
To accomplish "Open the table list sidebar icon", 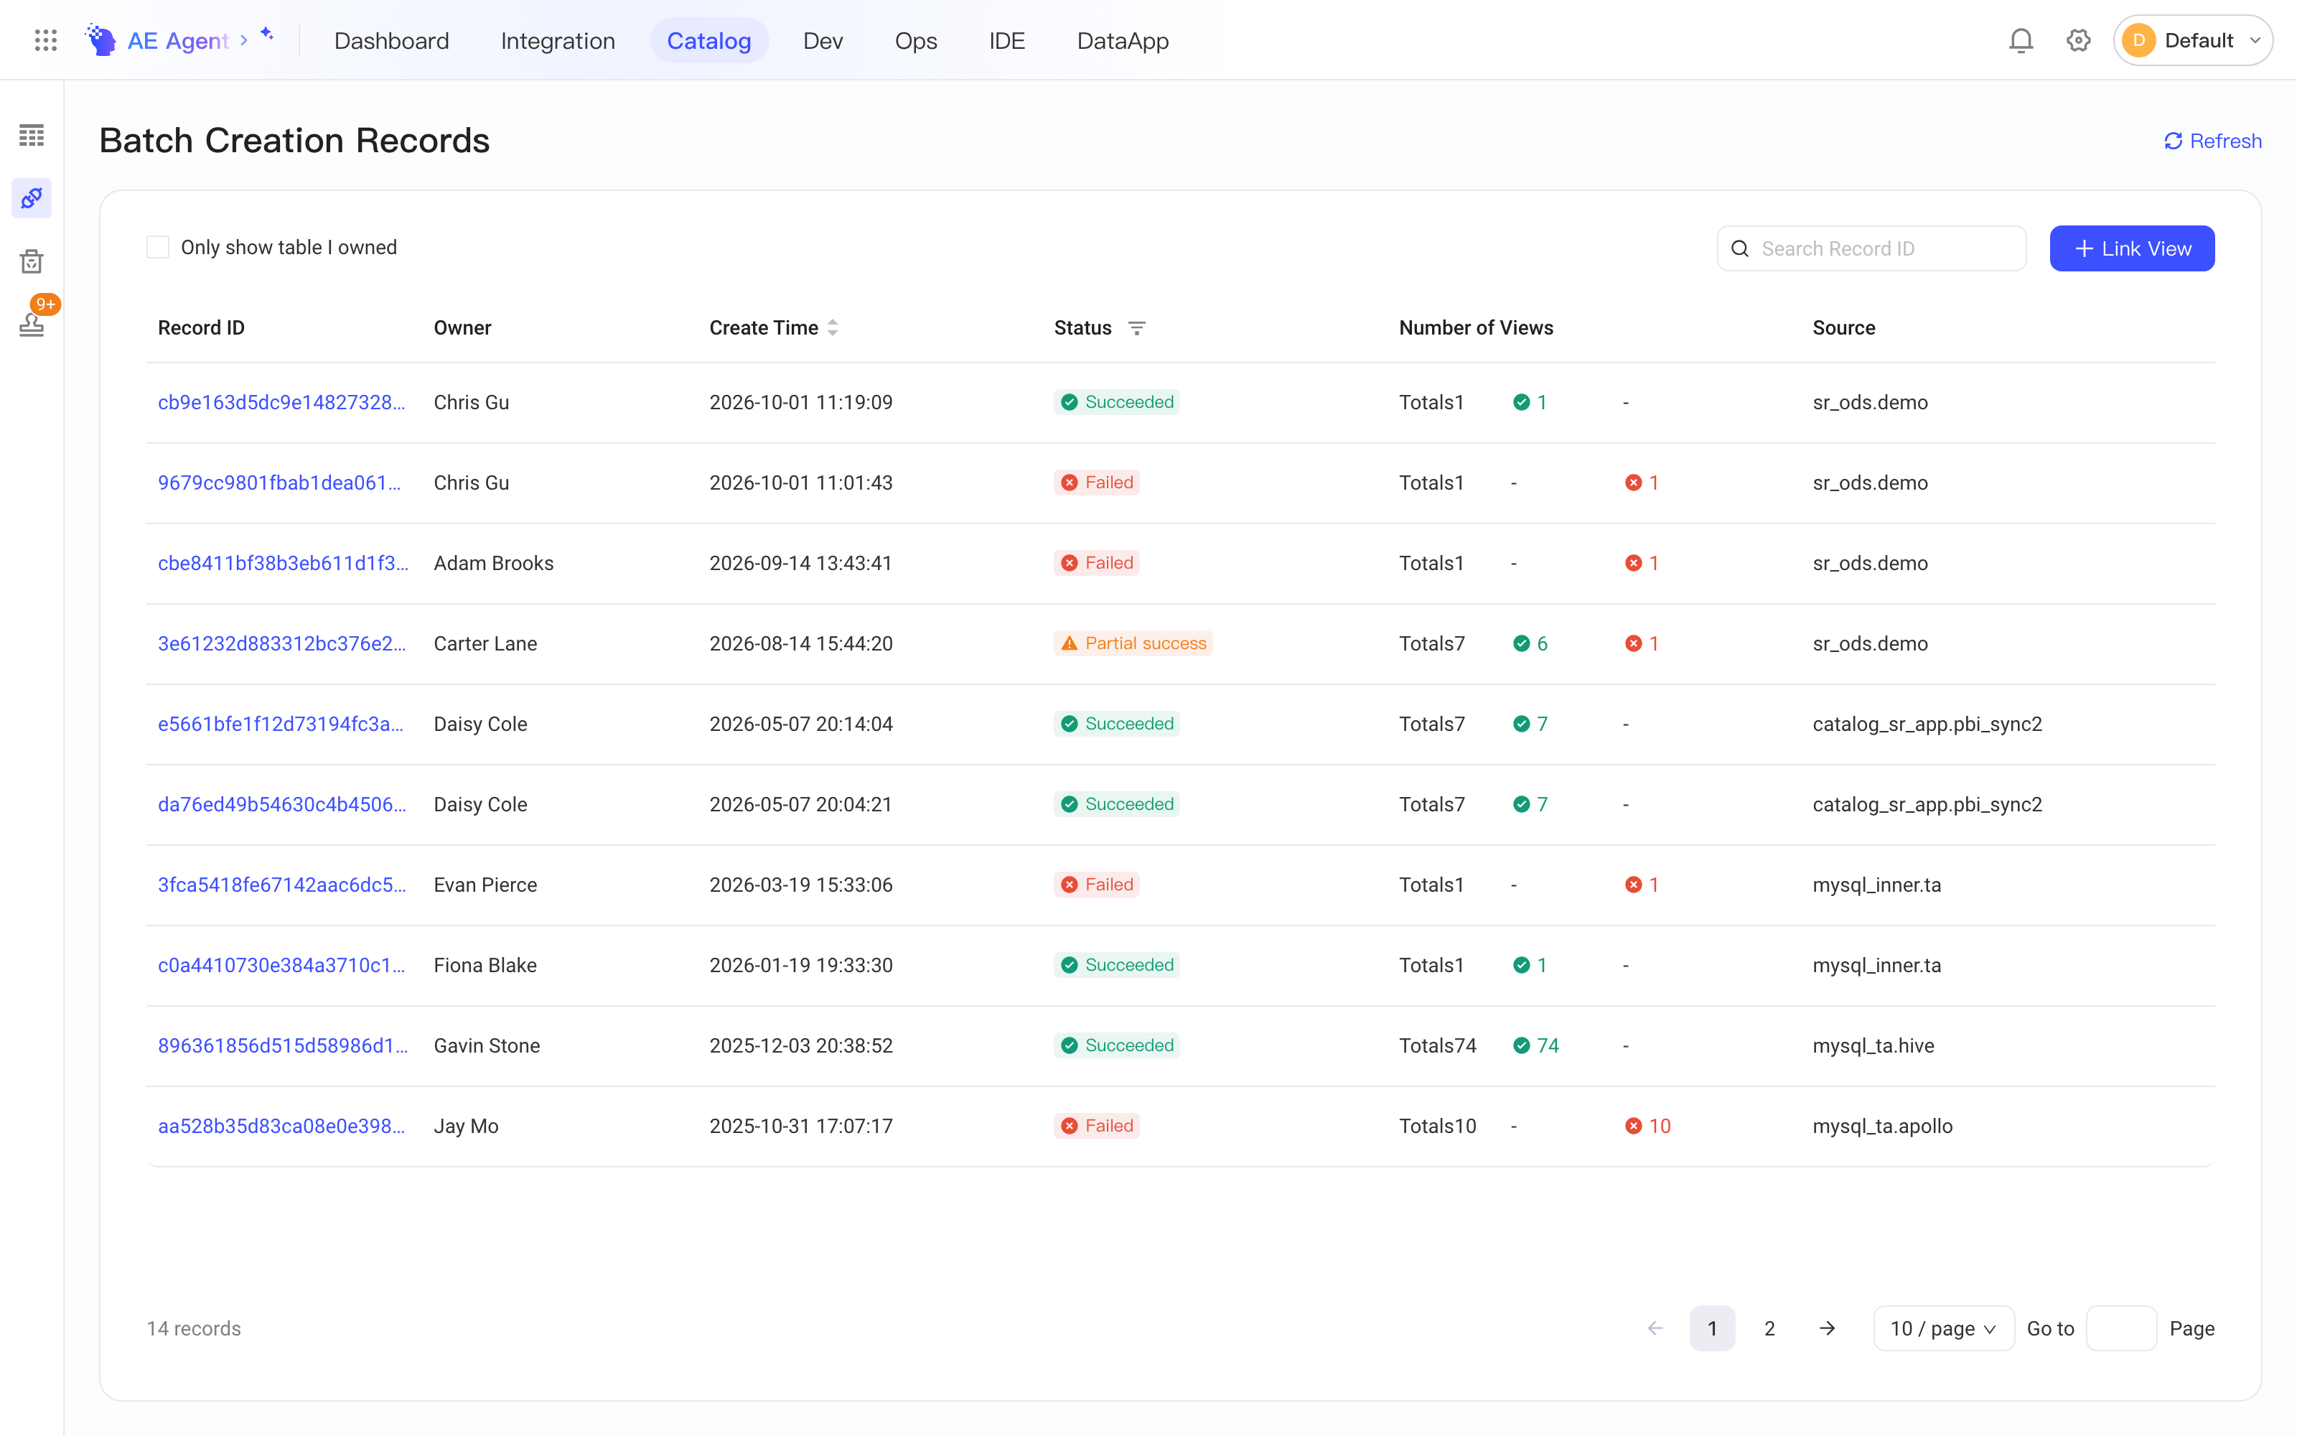I will pos(32,136).
